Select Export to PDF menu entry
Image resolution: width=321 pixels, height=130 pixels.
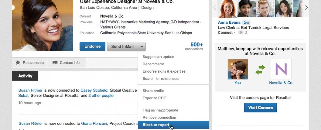[x=154, y=98]
